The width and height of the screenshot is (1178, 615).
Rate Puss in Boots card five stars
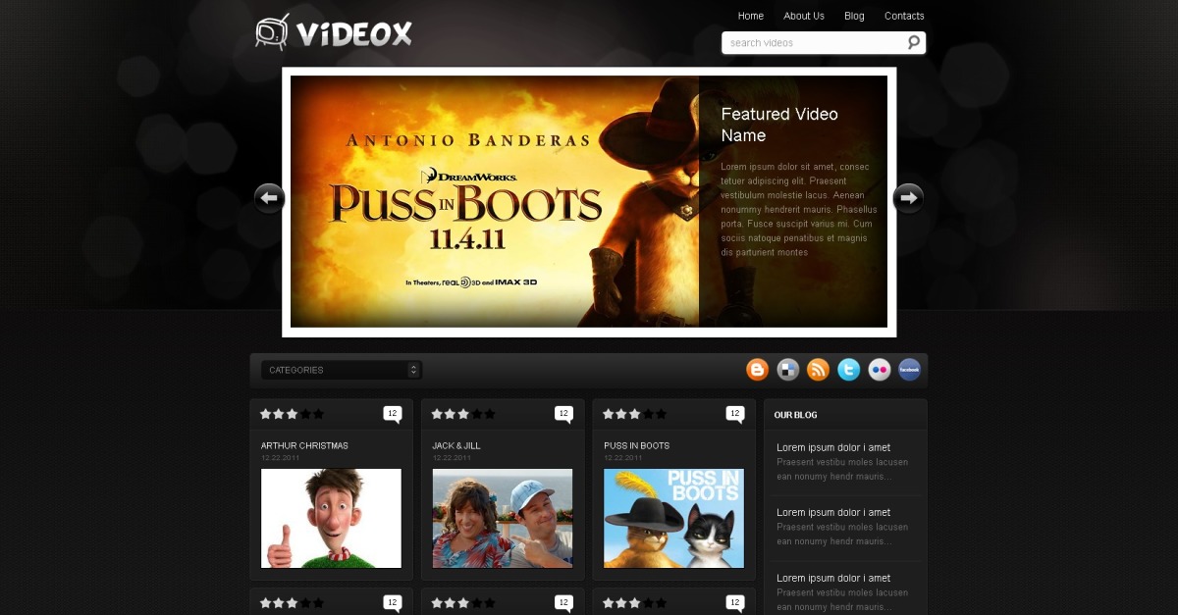661,414
